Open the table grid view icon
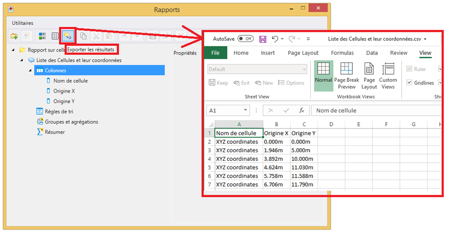451x236 pixels. coord(55,36)
